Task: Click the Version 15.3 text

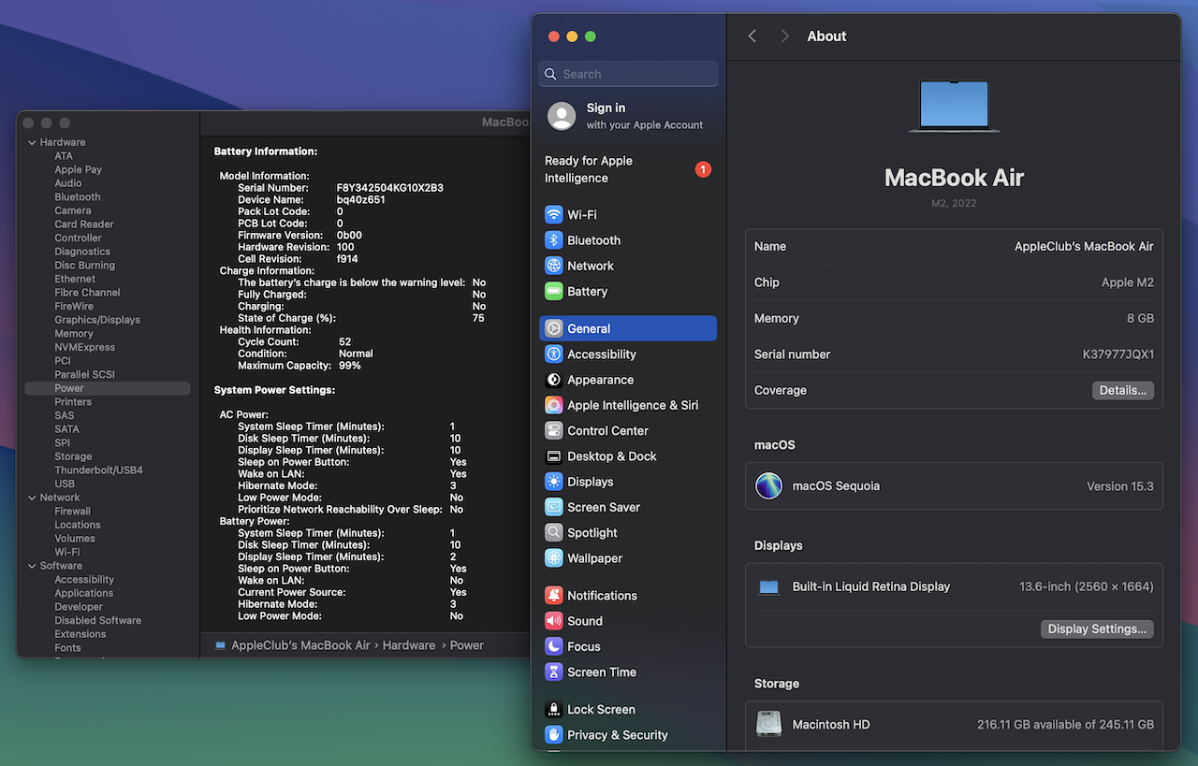Action: [1120, 486]
